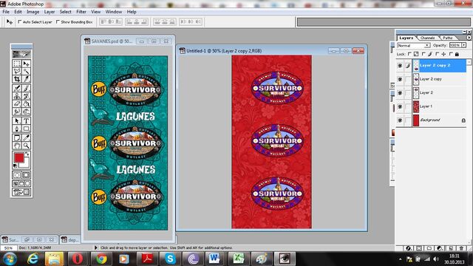Enable the Auto Select Layer checkbox
The image size is (473, 266).
click(x=20, y=21)
